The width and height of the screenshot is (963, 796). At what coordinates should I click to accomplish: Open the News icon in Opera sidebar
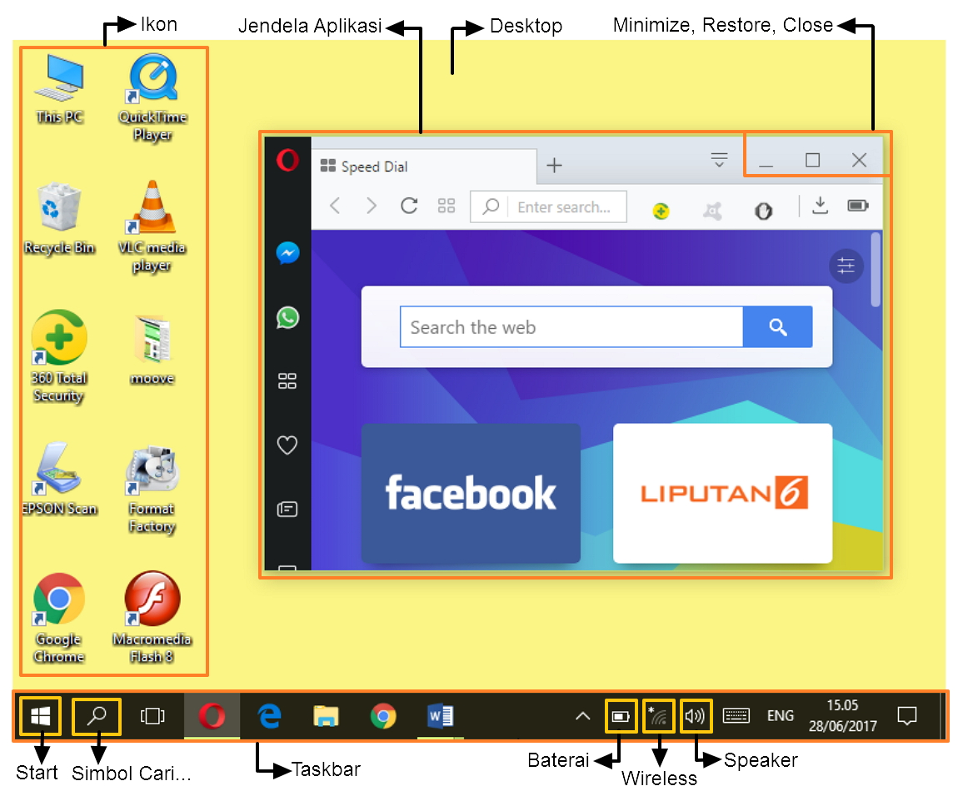point(287,509)
